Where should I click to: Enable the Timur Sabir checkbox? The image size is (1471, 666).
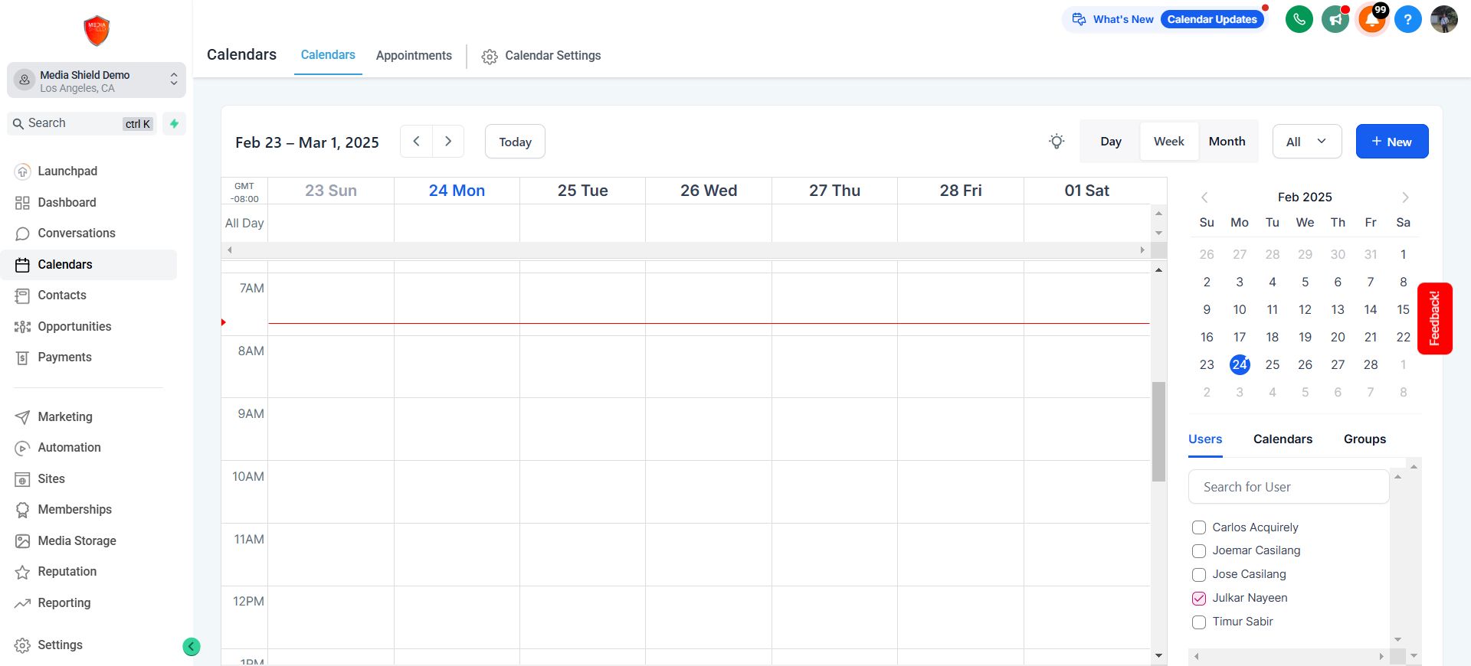(1199, 622)
